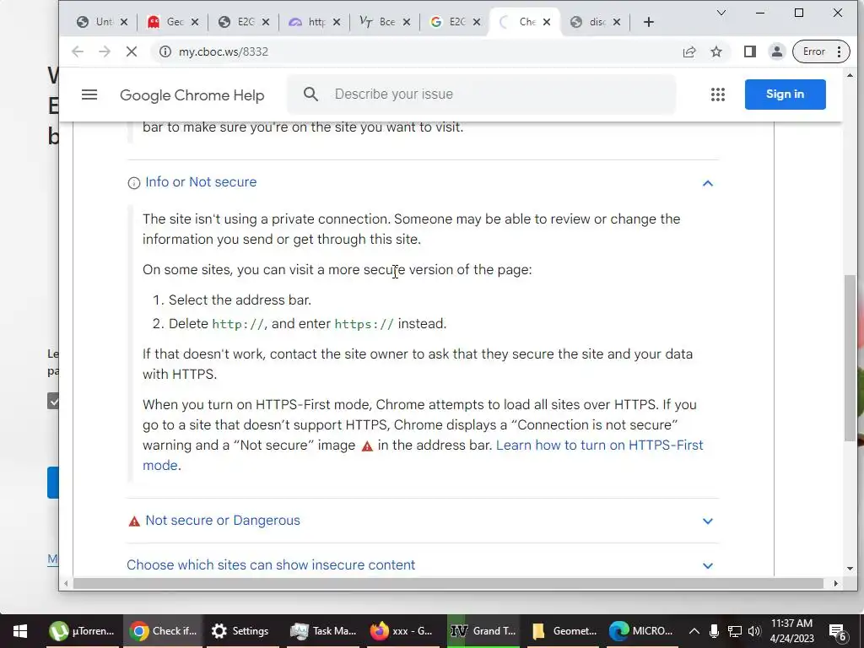The image size is (864, 648).
Task: Click the scroll down arrow of the vertical scrollbar
Action: (x=850, y=568)
